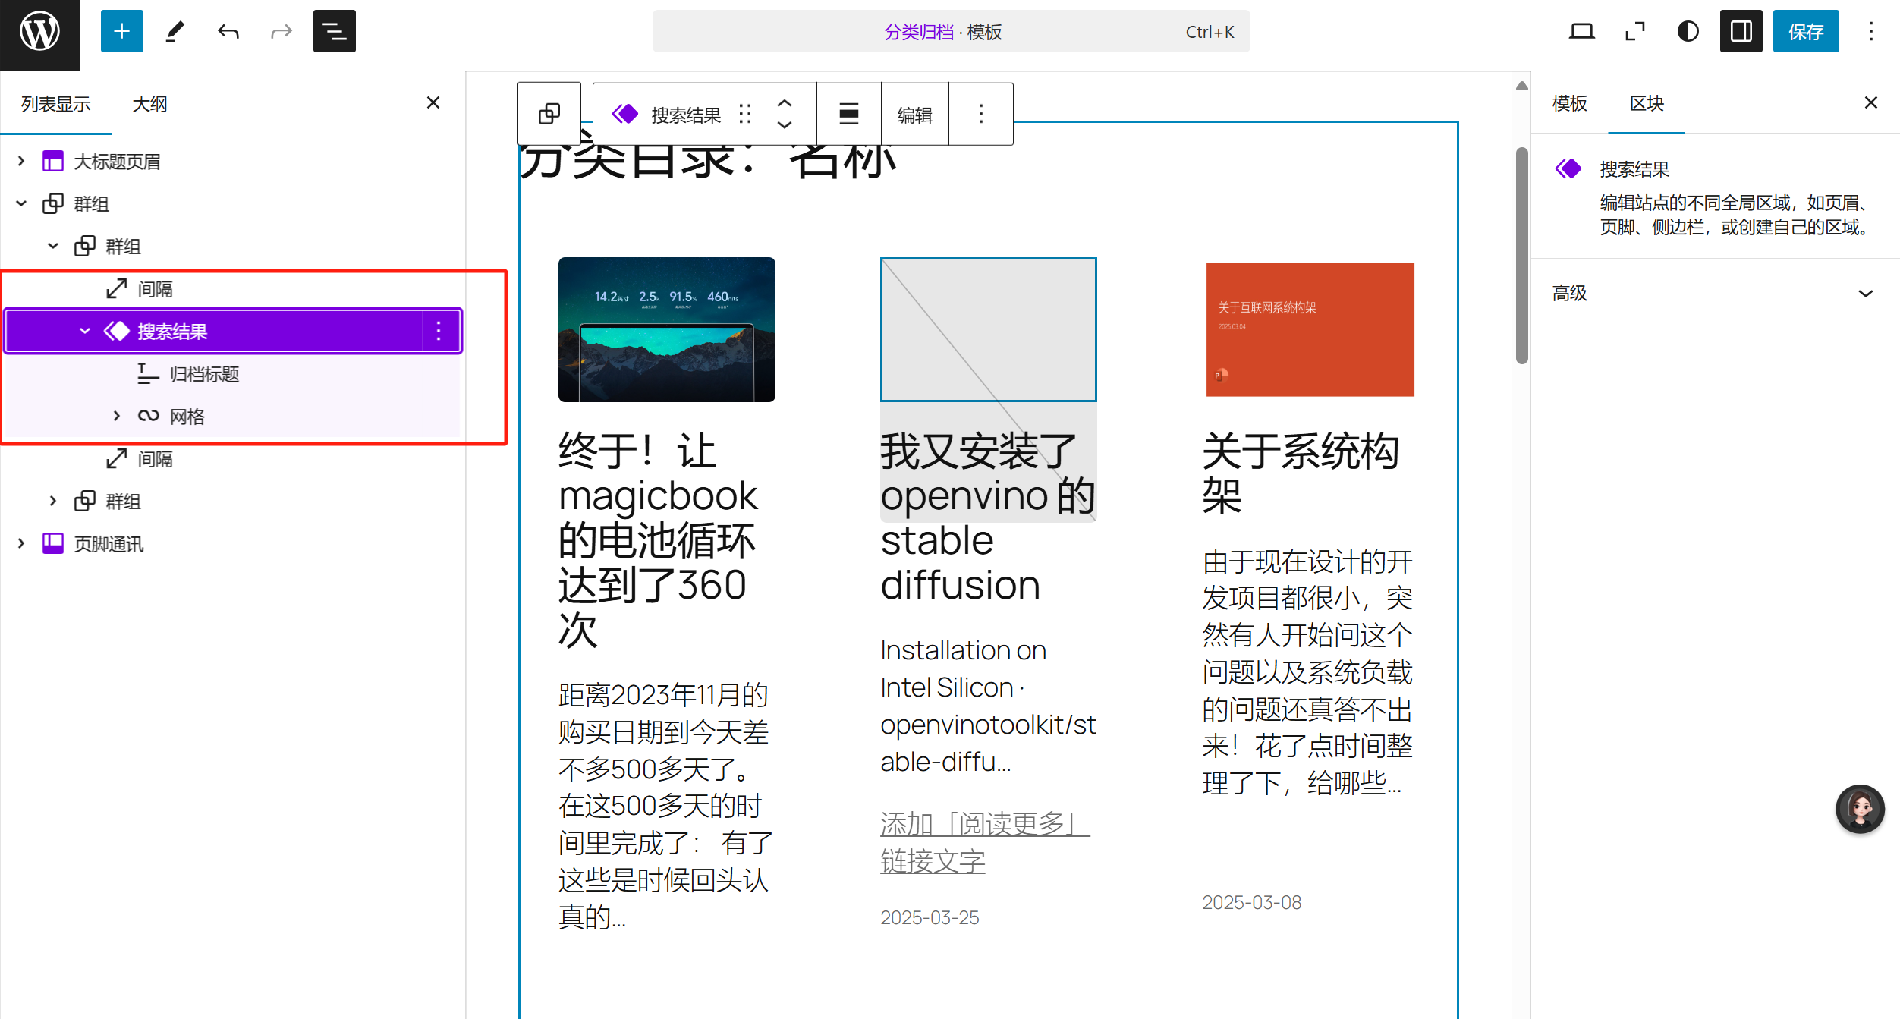The image size is (1900, 1019).
Task: Click the post date 2025-03-25
Action: pos(930,917)
